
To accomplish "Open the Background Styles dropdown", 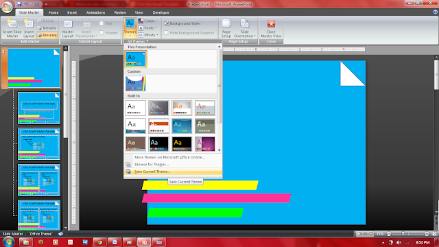I will 184,23.
